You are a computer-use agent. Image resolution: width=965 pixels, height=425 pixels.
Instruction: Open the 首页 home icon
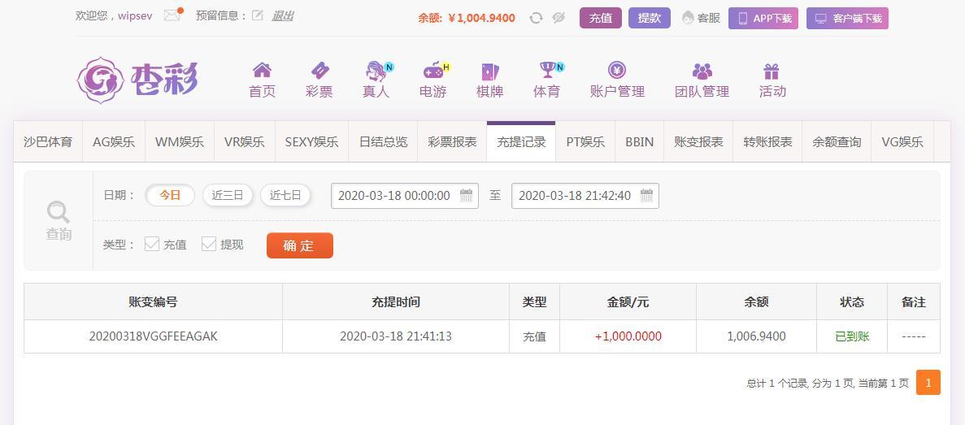coord(262,70)
